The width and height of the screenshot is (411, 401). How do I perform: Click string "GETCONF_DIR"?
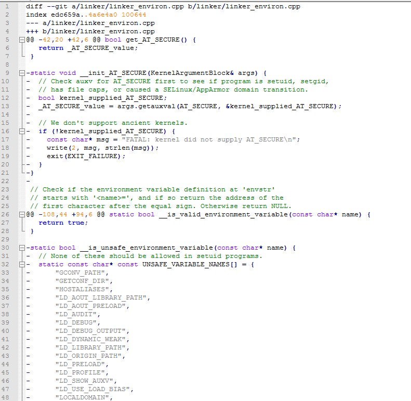(x=82, y=281)
